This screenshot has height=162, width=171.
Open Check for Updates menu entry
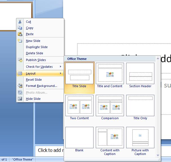[40, 67]
